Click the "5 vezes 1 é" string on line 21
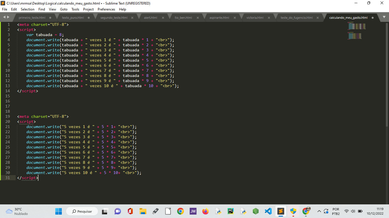 click(78, 127)
